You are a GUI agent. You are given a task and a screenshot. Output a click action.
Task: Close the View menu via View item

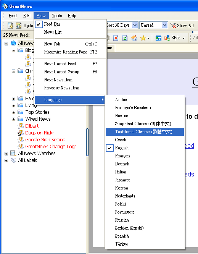pyautogui.click(x=41, y=16)
